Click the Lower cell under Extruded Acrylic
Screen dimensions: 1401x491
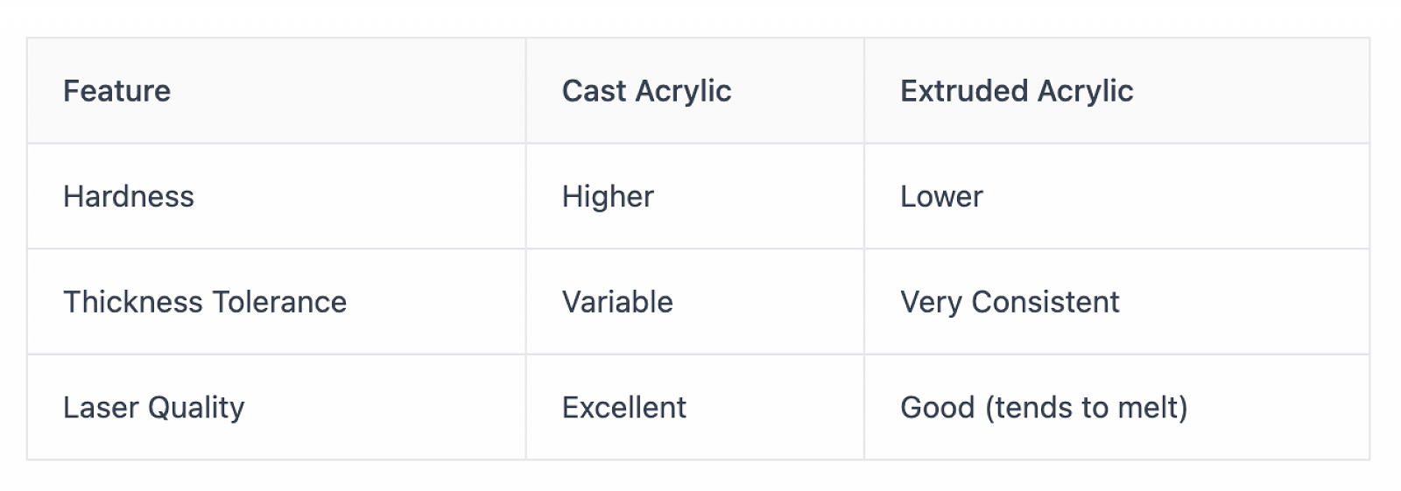coord(1116,196)
